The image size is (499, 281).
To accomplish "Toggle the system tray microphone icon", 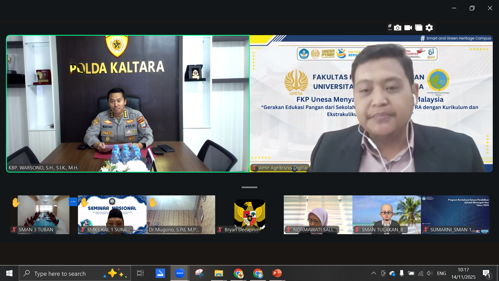I will 402,273.
